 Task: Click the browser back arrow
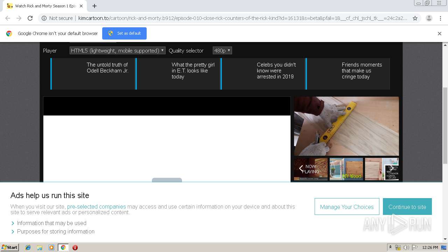pyautogui.click(x=8, y=18)
